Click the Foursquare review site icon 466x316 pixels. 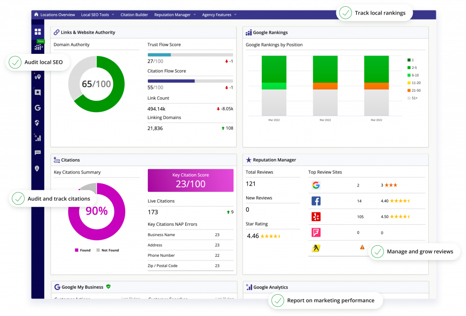pos(316,233)
